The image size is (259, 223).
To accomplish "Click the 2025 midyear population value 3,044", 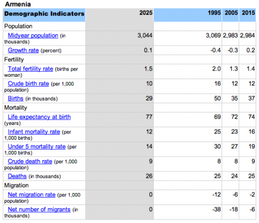I will click(145, 35).
